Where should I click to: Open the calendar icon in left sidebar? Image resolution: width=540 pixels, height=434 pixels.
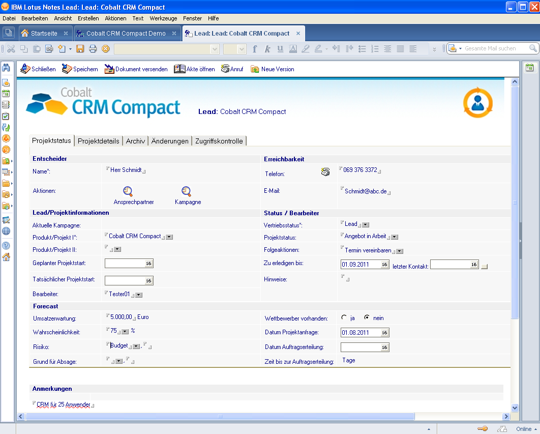click(6, 94)
